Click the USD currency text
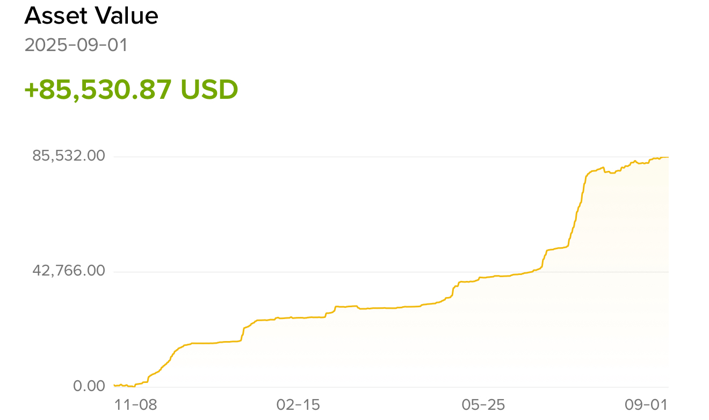This screenshot has height=420, width=709. click(209, 89)
